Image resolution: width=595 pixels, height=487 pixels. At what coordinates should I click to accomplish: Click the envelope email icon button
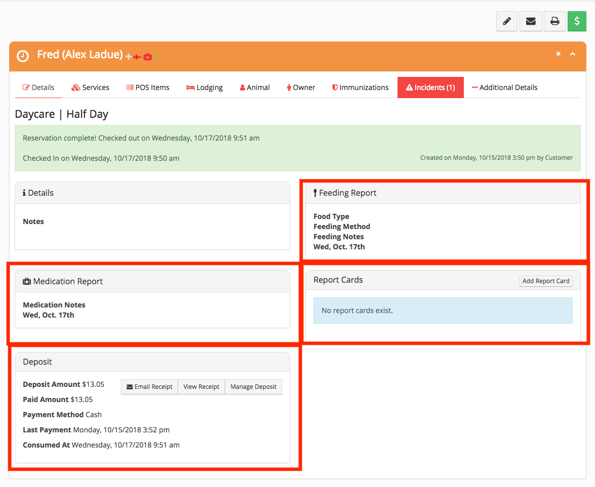pos(531,21)
